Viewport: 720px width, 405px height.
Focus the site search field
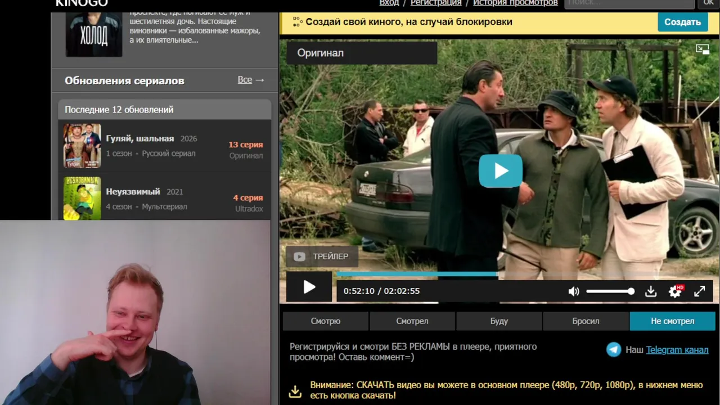(629, 3)
